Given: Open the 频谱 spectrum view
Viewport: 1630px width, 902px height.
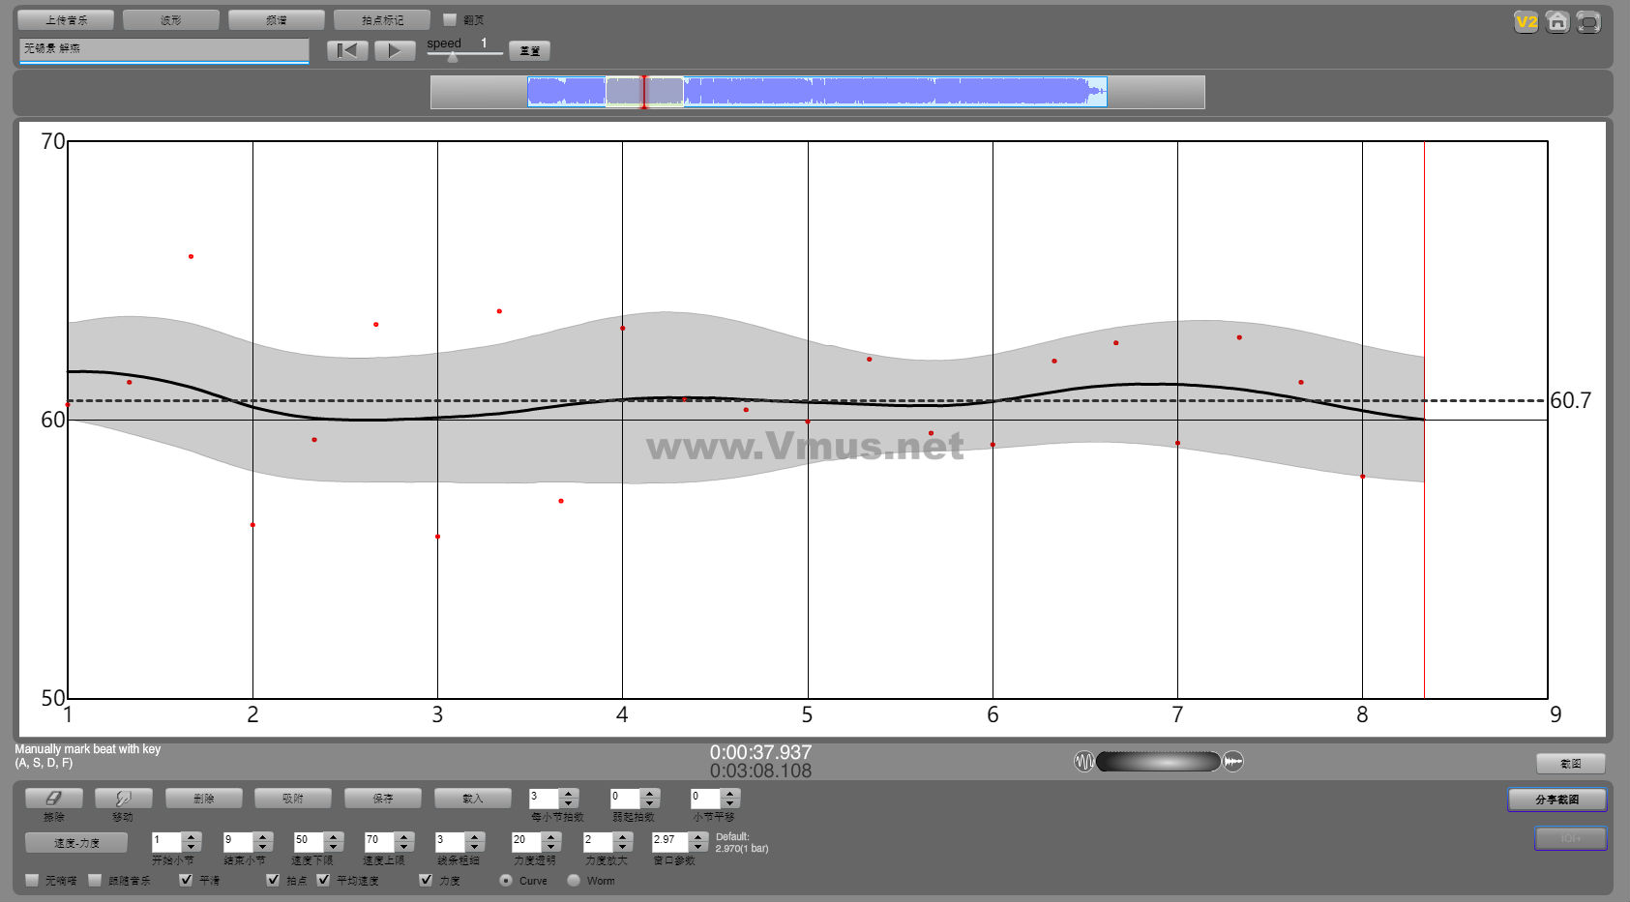Looking at the screenshot, I should click(x=276, y=19).
